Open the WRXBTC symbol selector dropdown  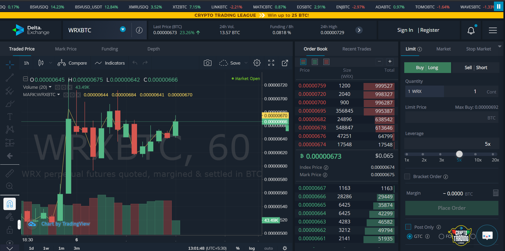point(123,29)
